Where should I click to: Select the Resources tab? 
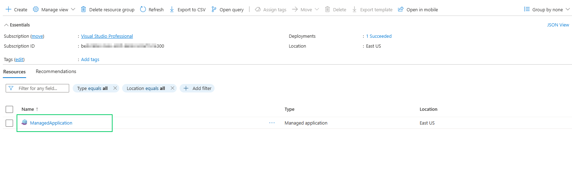pyautogui.click(x=14, y=72)
